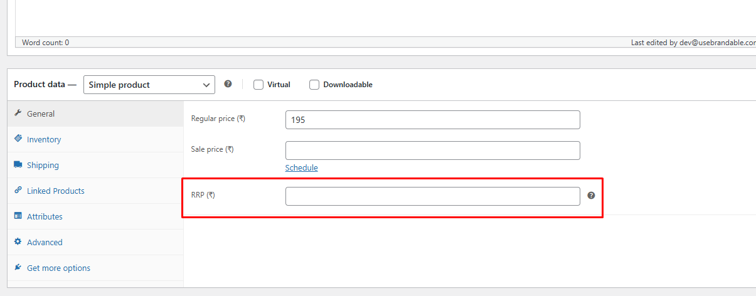Enable the Virtual checkbox

click(258, 85)
